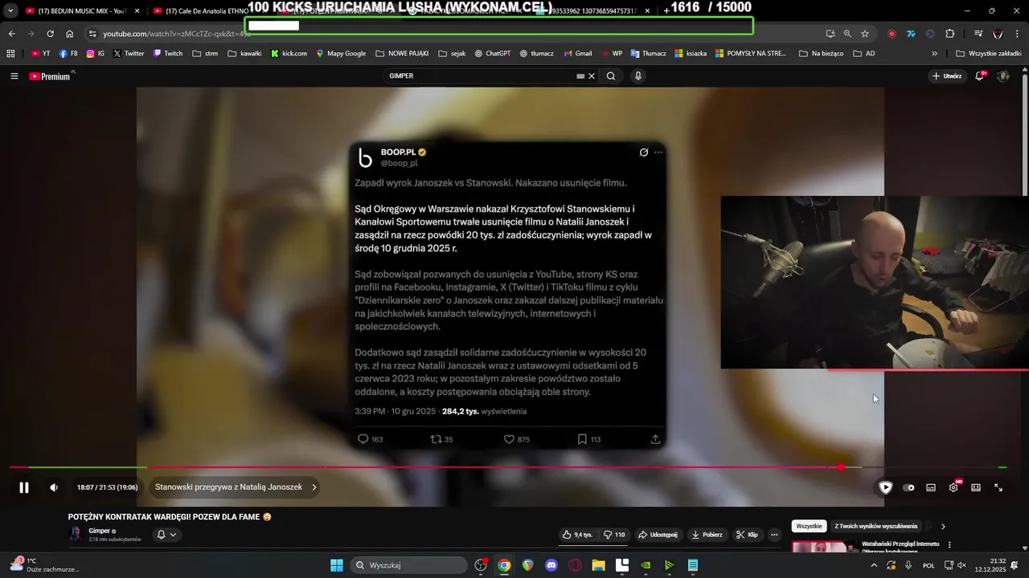Open Discord from the taskbar
This screenshot has width=1029, height=578.
(551, 565)
